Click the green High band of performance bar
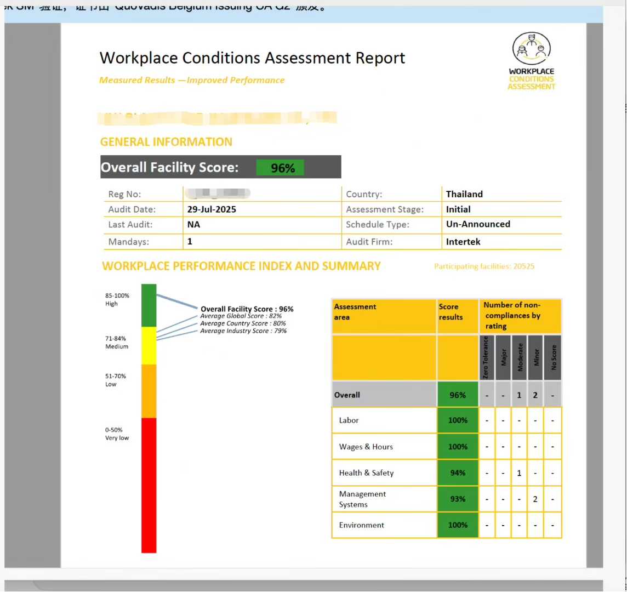Viewport: 627px width, 592px height. (x=149, y=305)
